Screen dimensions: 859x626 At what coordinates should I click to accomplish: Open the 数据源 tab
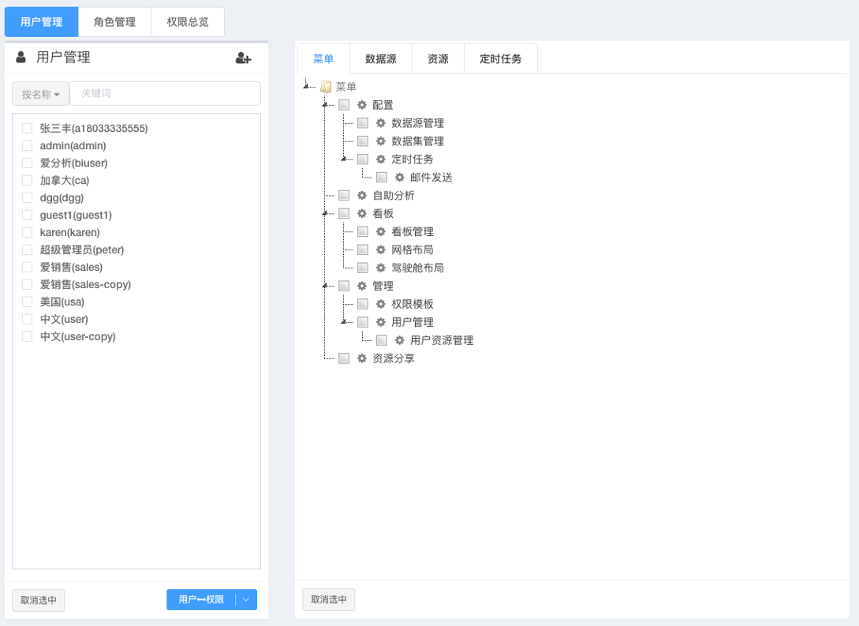380,59
